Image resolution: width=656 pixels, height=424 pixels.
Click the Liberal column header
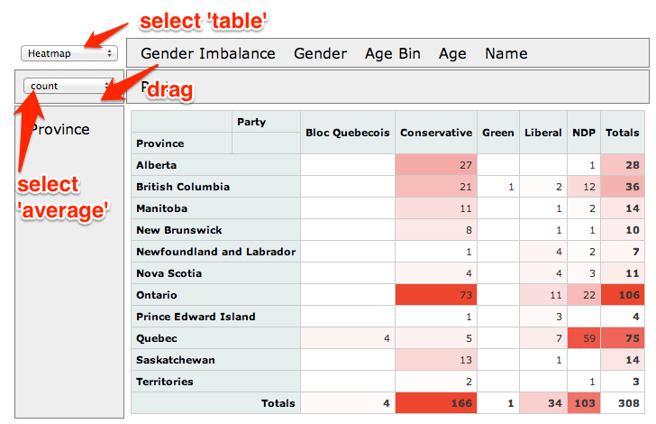pyautogui.click(x=542, y=133)
